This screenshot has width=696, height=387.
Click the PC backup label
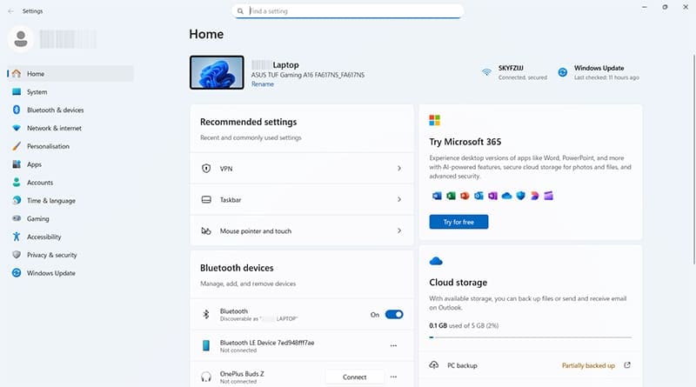point(462,365)
